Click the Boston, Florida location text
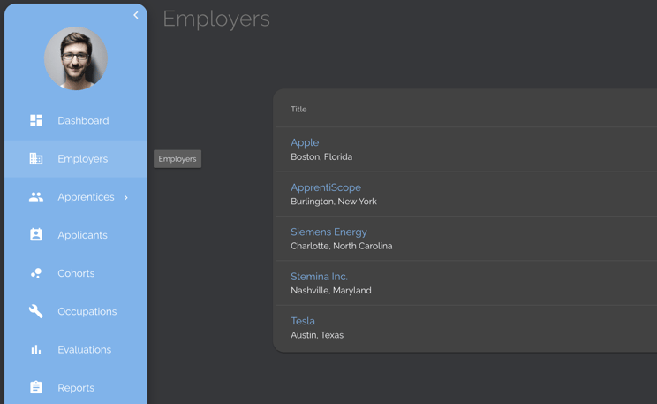The height and width of the screenshot is (404, 657). [321, 156]
